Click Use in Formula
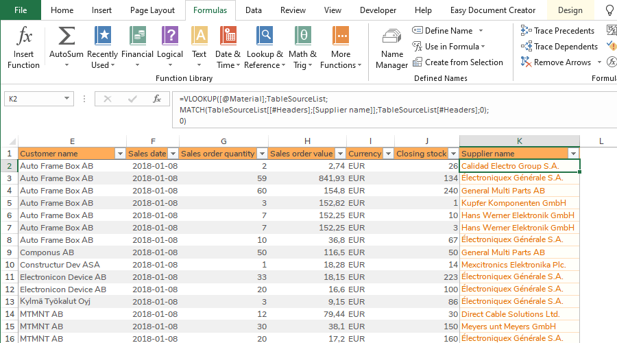Viewport: 617px width, 343px height. [448, 47]
